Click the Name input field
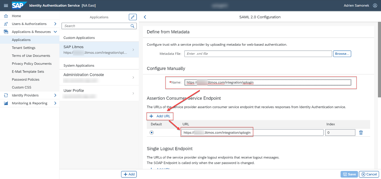The height and width of the screenshot is (179, 381). [x=268, y=82]
